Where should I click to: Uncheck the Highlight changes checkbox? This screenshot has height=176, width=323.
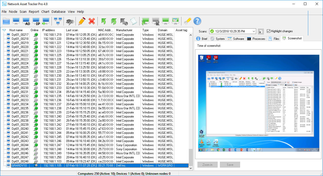(268, 31)
